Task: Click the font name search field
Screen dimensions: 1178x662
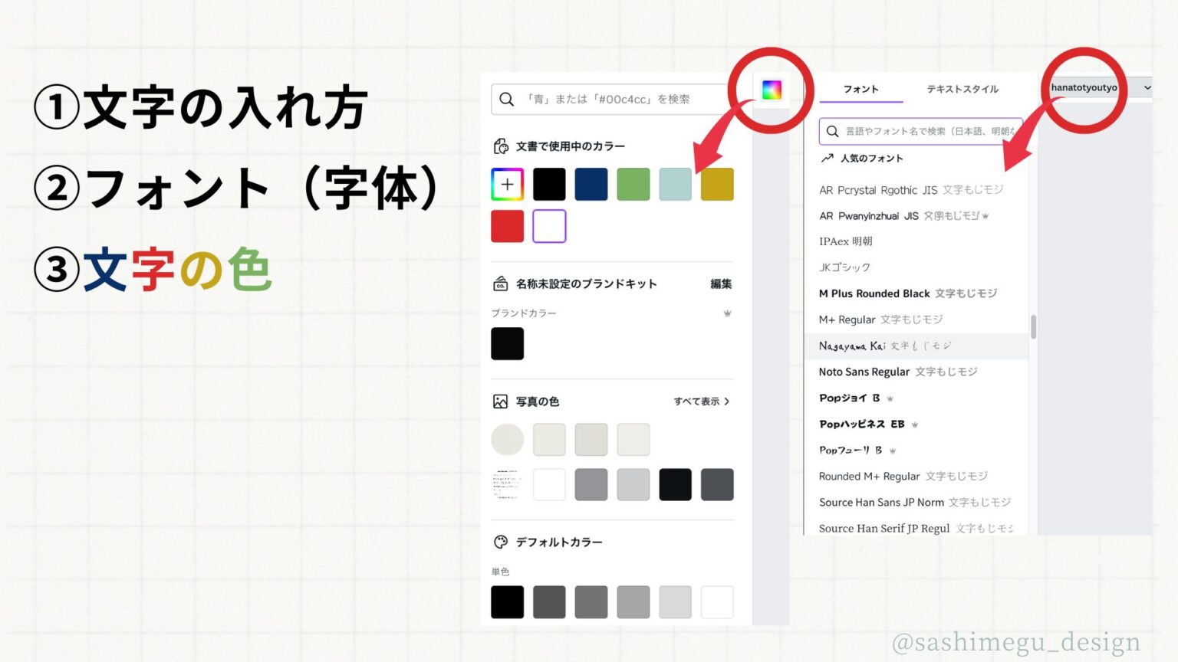Action: [x=928, y=131]
